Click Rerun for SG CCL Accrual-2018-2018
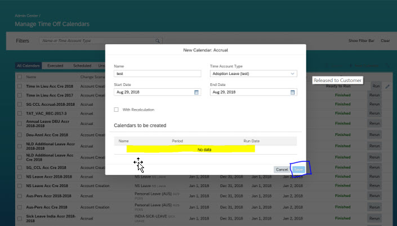 click(374, 105)
